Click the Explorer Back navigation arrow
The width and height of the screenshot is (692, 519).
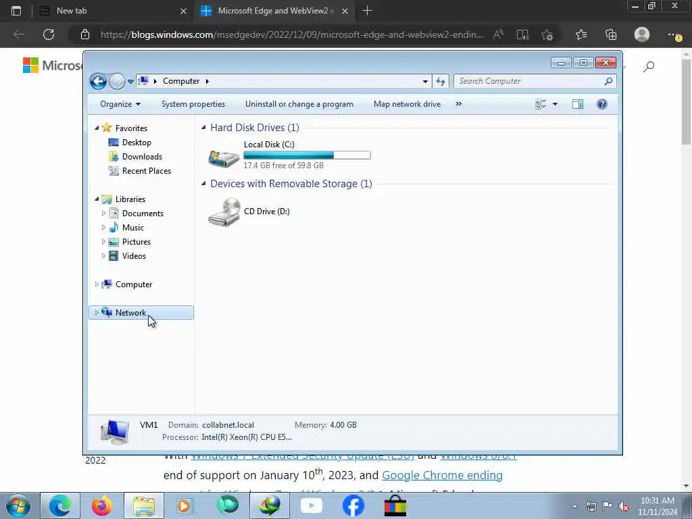click(98, 81)
